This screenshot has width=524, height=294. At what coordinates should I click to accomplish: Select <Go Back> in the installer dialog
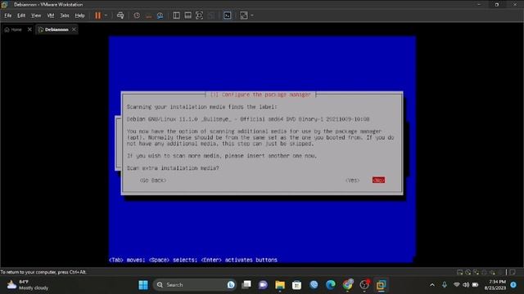153,180
